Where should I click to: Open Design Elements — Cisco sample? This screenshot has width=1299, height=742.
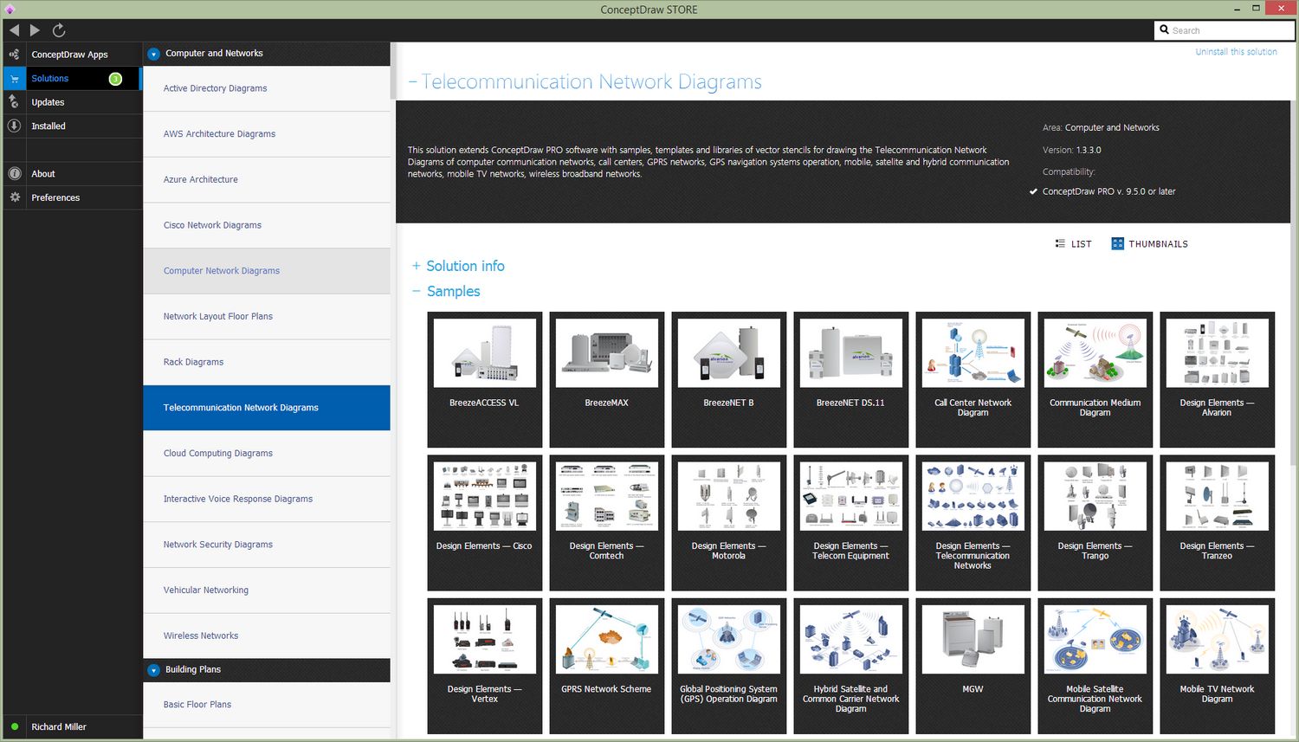click(x=485, y=523)
